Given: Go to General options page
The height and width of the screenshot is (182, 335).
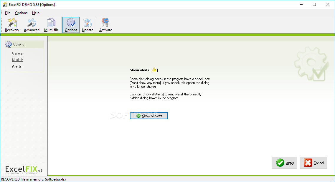Looking at the screenshot, I should (x=17, y=53).
